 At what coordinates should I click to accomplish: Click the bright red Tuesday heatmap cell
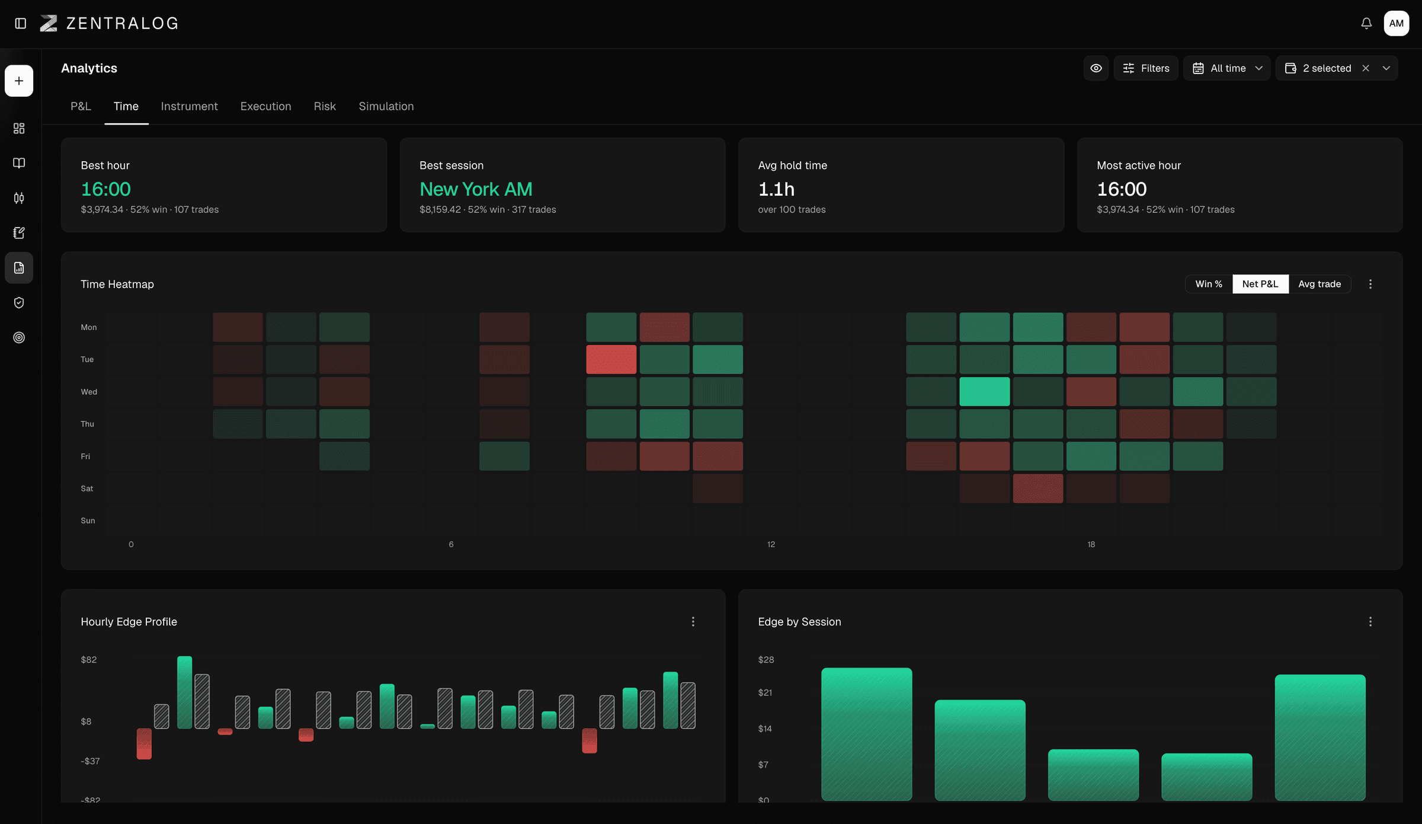611,359
